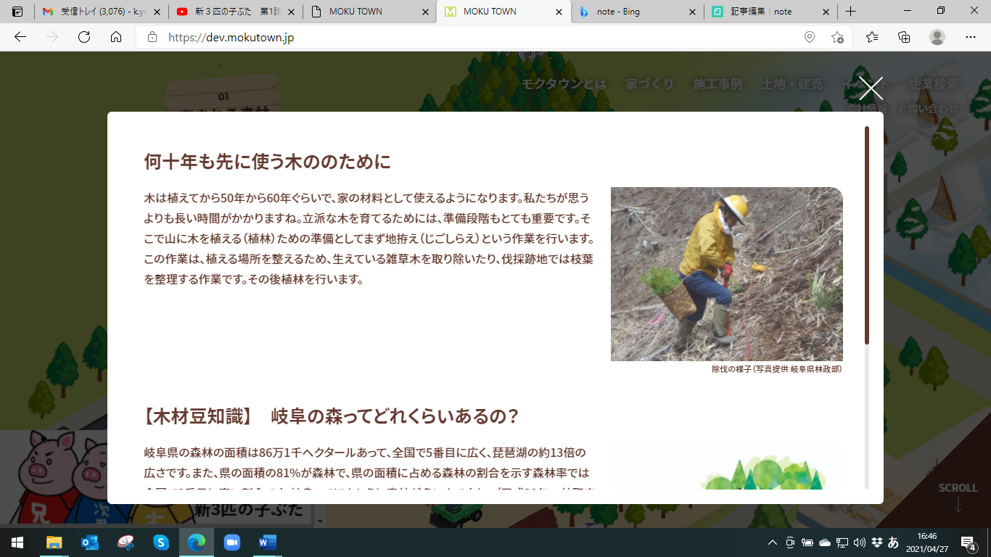991x557 pixels.
Task: Open the tab actions menu icon
Action: pos(17,12)
